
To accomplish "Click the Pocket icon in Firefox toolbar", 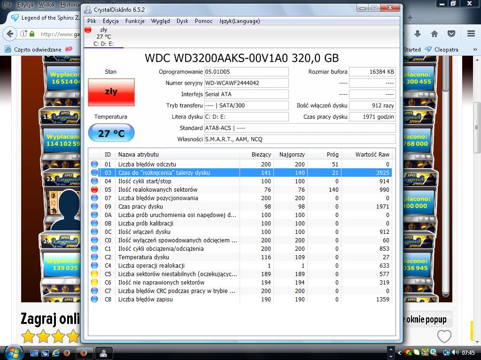I will (x=451, y=34).
